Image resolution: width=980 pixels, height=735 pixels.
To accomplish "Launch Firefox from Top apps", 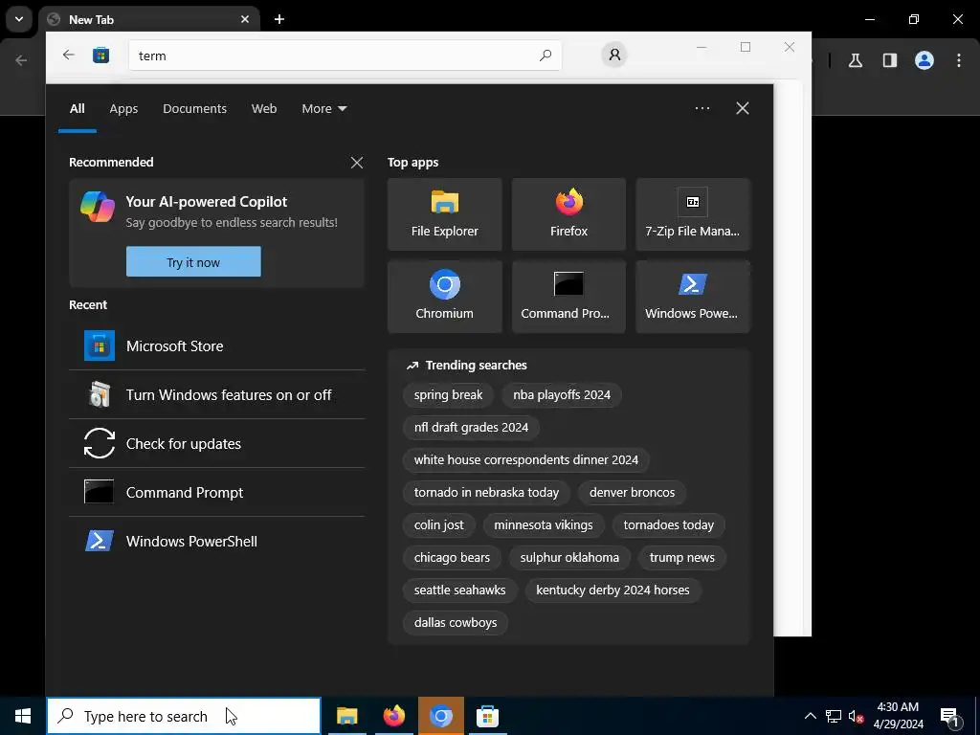I will coord(568,214).
